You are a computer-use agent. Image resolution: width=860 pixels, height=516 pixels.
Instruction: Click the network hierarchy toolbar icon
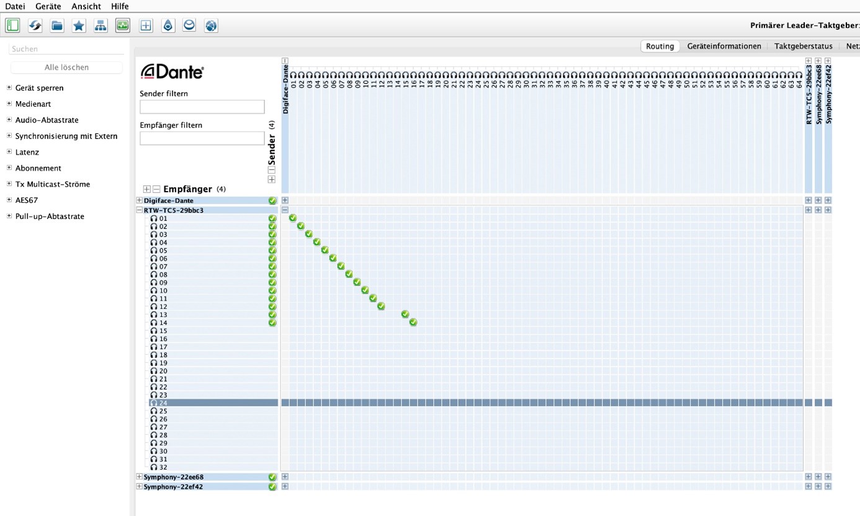pos(101,25)
